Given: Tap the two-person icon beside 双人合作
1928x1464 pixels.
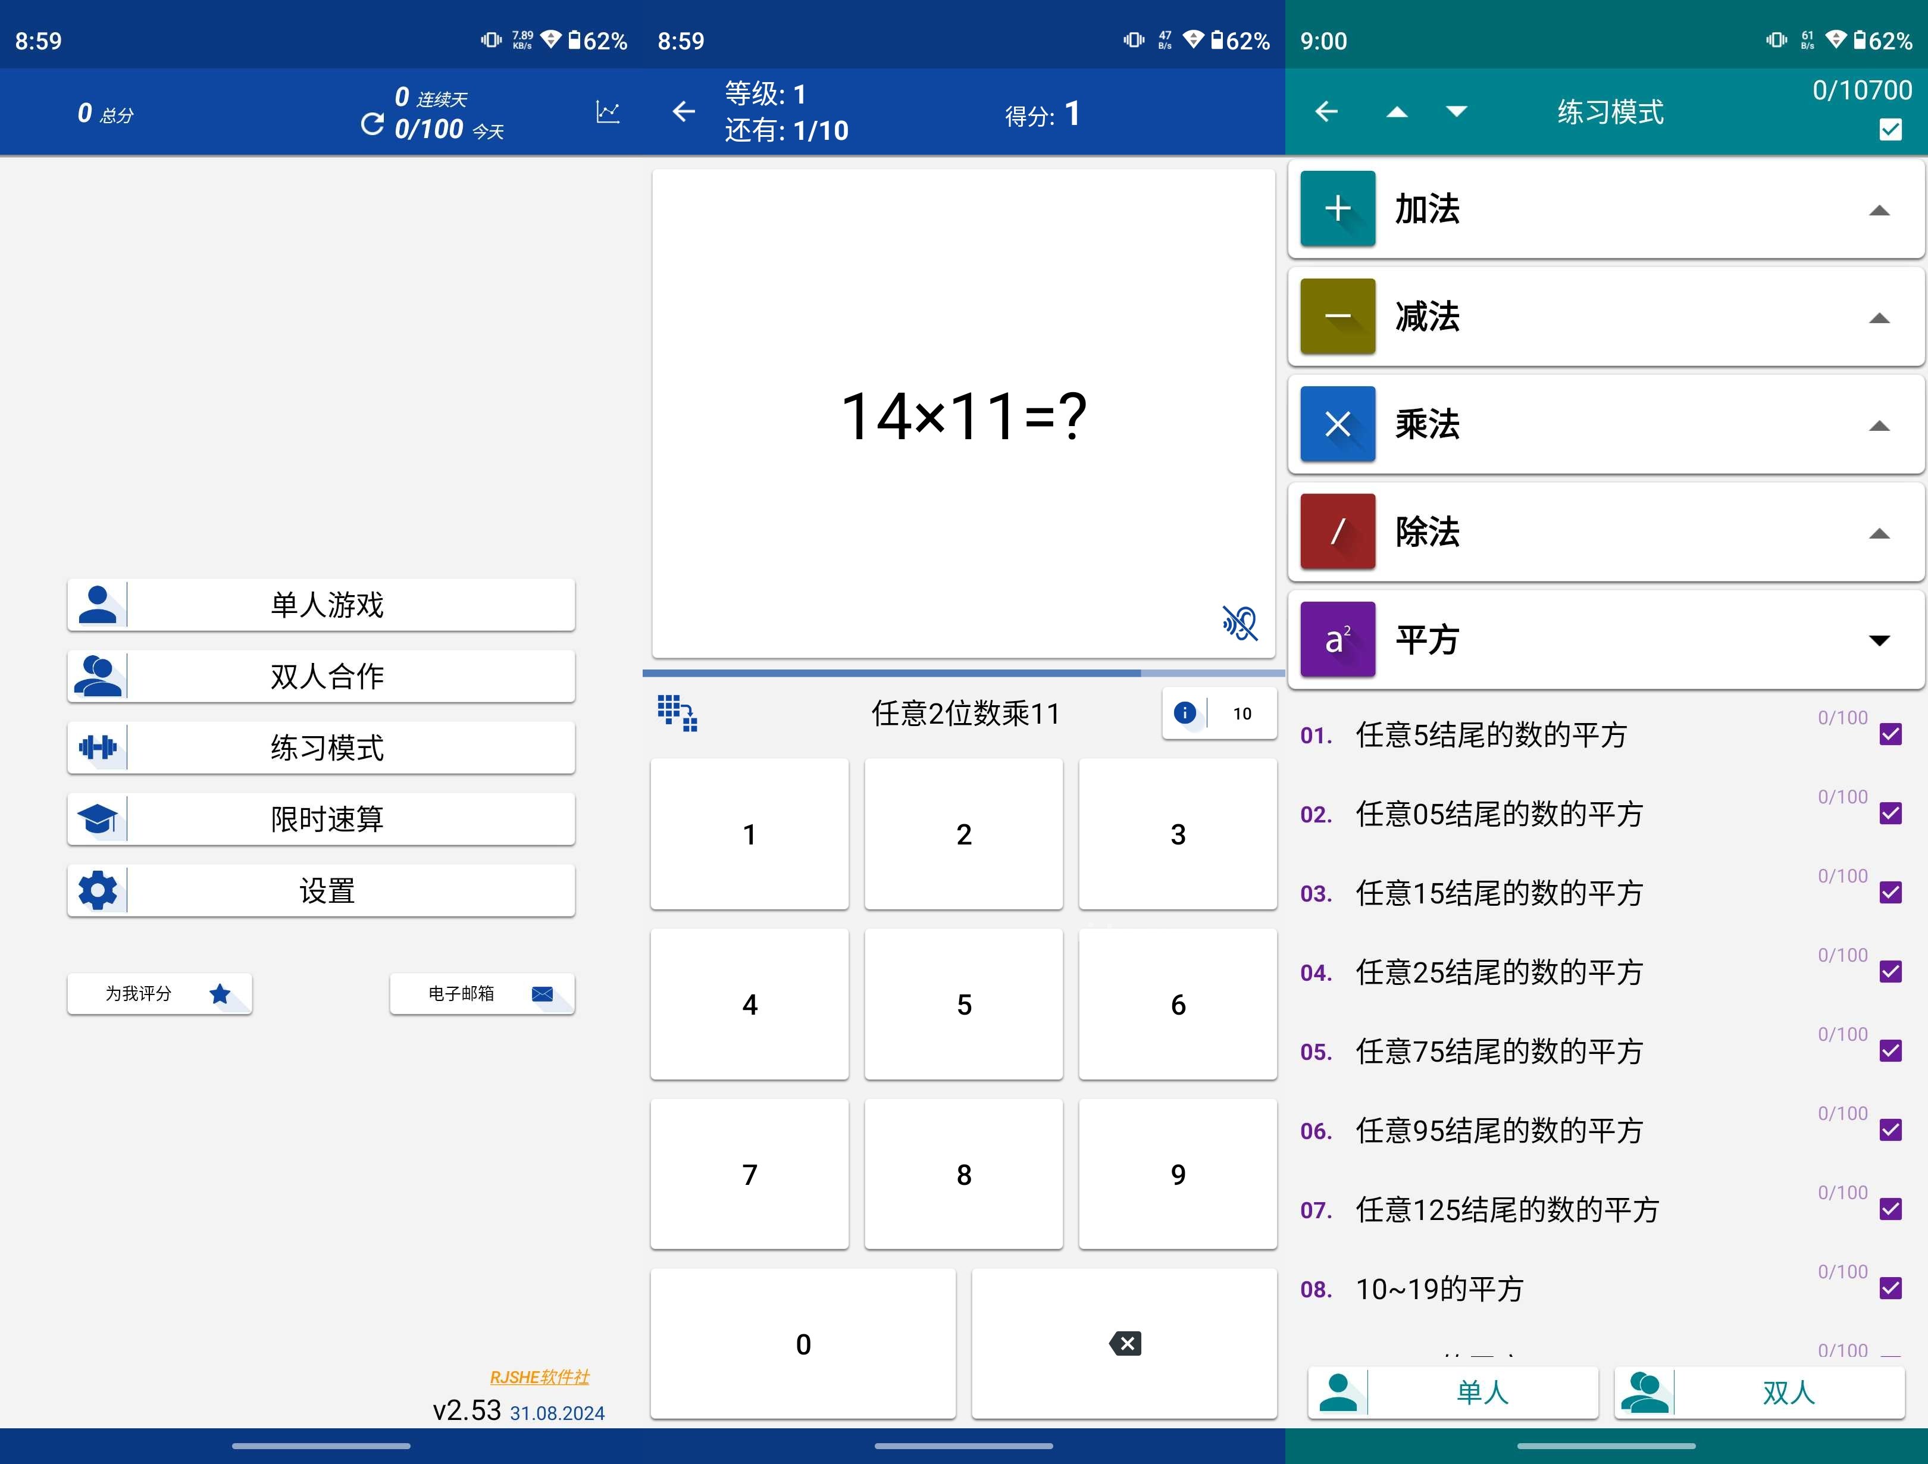Looking at the screenshot, I should pyautogui.click(x=98, y=675).
